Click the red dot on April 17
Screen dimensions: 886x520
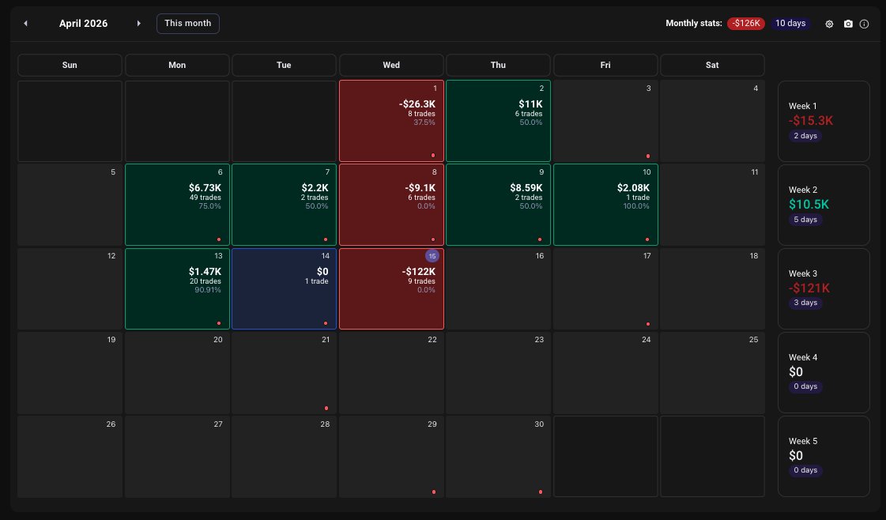tap(647, 324)
